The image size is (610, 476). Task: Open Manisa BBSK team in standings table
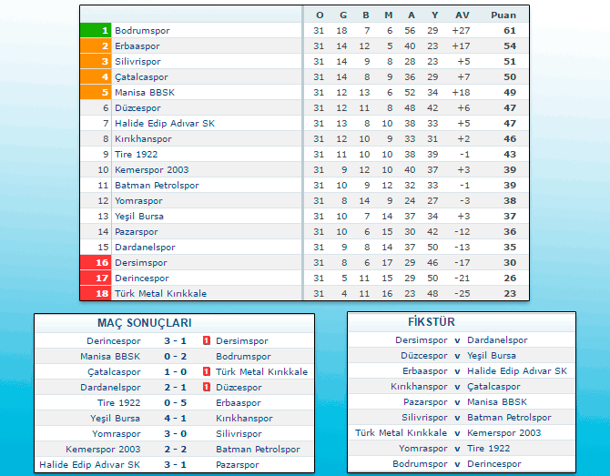[145, 92]
